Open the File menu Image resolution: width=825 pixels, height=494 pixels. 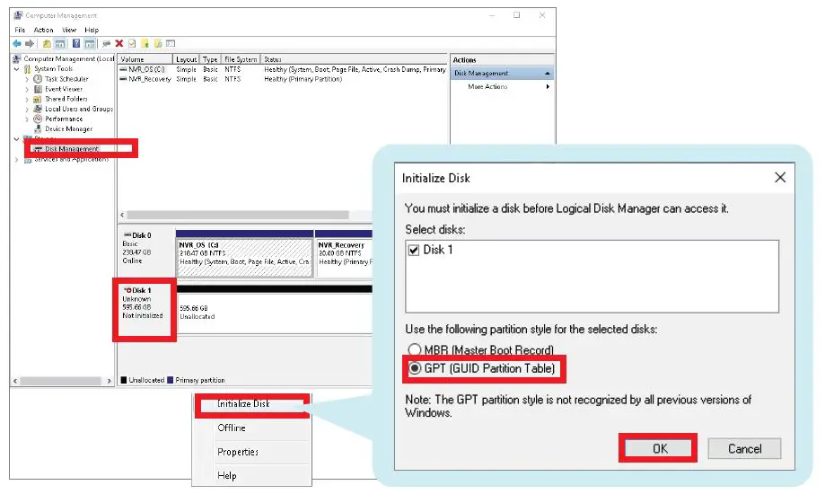coord(20,30)
